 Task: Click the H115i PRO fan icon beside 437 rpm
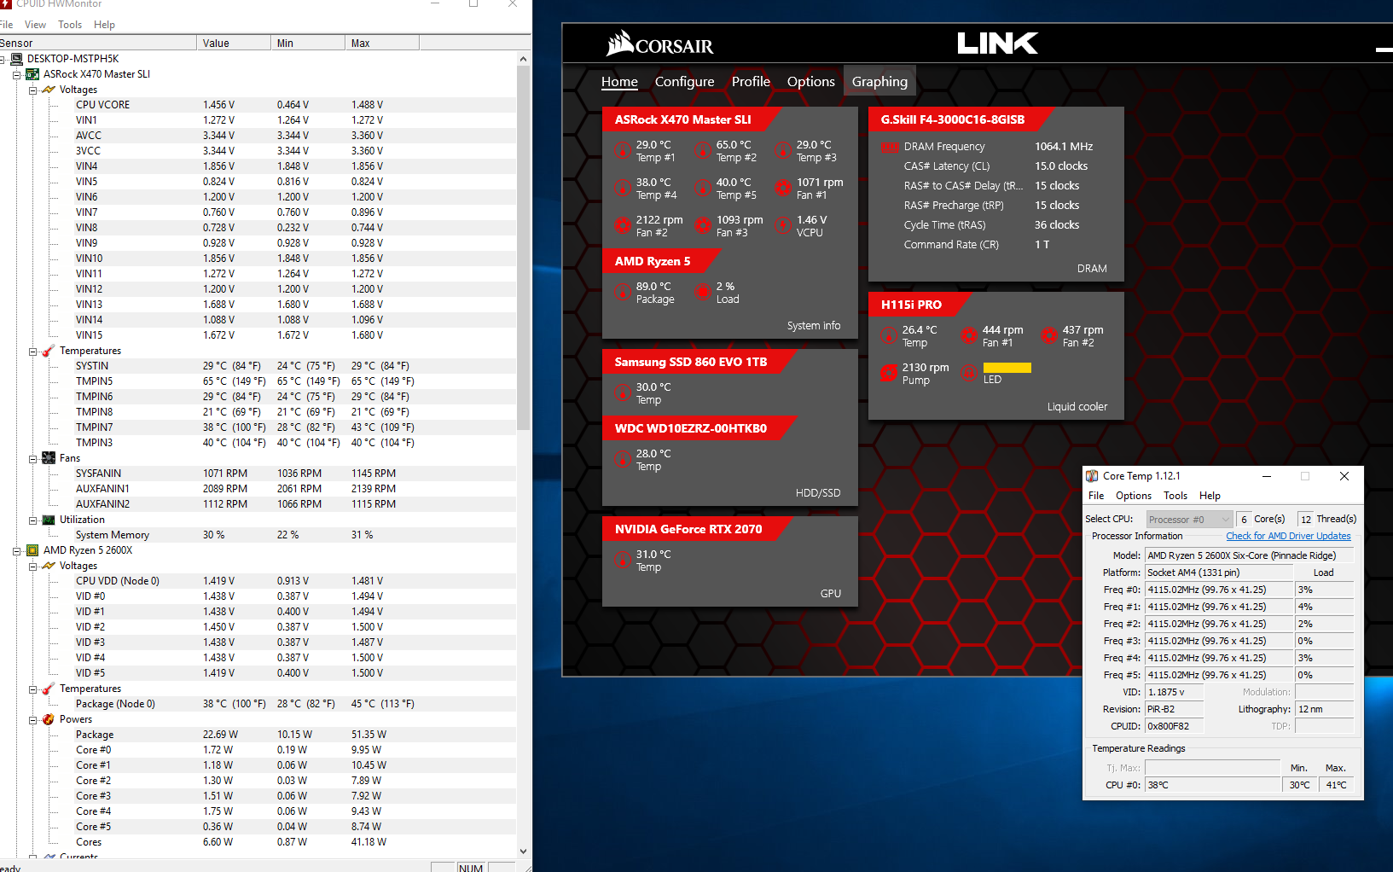click(x=1048, y=336)
